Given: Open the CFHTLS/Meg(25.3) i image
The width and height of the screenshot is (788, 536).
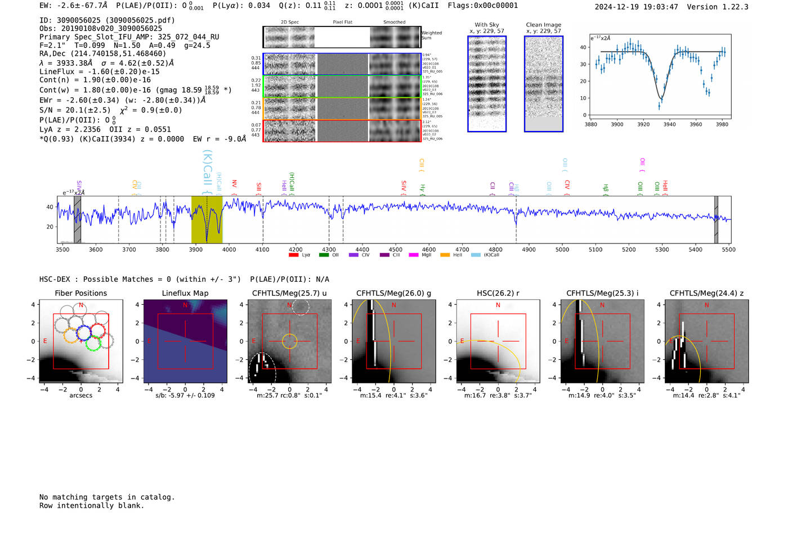Looking at the screenshot, I should point(602,341).
